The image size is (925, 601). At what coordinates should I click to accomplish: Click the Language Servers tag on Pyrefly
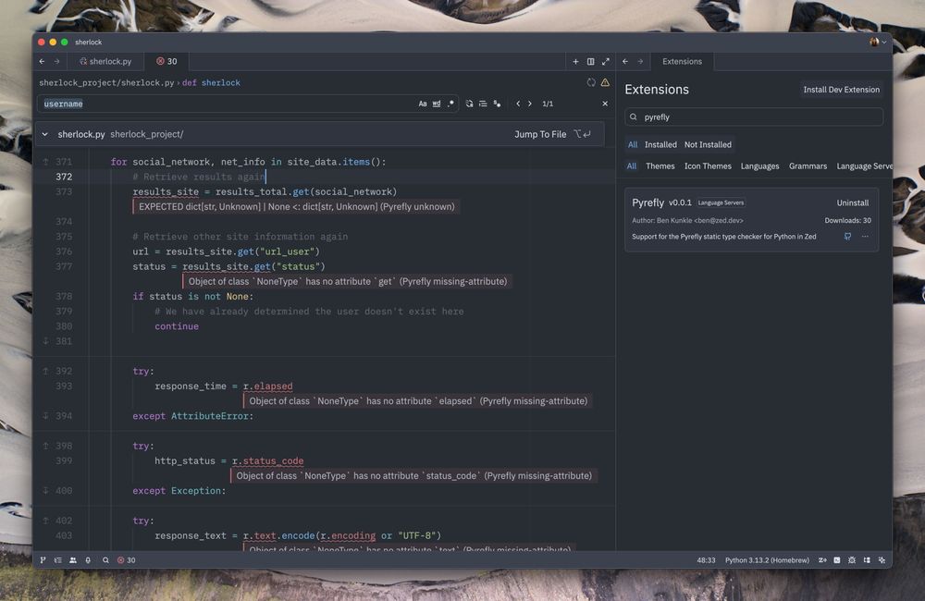point(721,202)
